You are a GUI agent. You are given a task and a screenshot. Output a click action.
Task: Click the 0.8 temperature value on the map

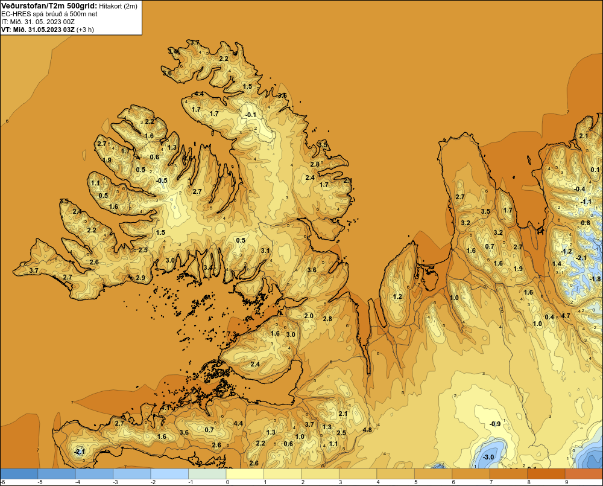click(586, 223)
